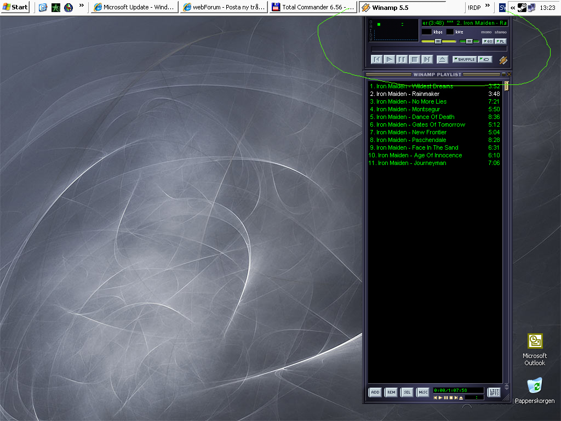Click the Steam tray icon

(x=522, y=8)
